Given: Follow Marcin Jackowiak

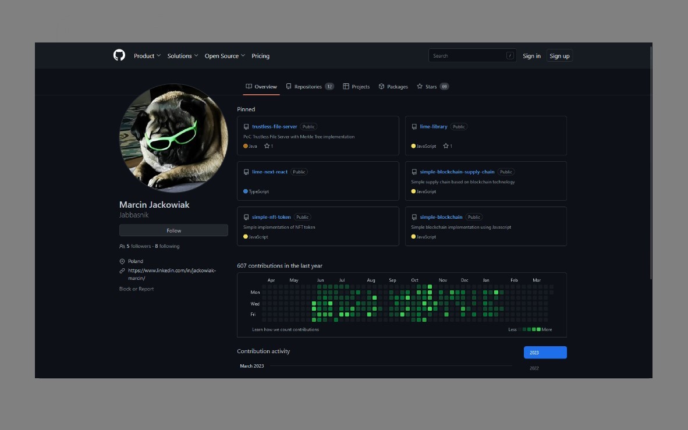Looking at the screenshot, I should (173, 230).
